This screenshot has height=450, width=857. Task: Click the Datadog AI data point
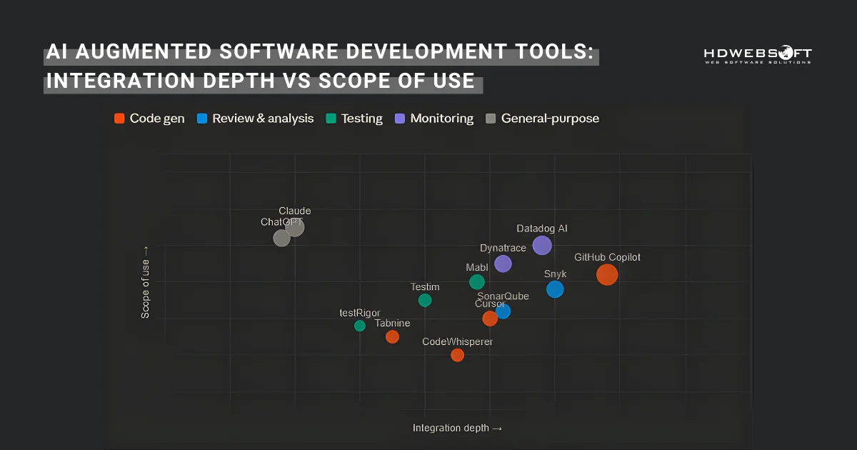(541, 246)
